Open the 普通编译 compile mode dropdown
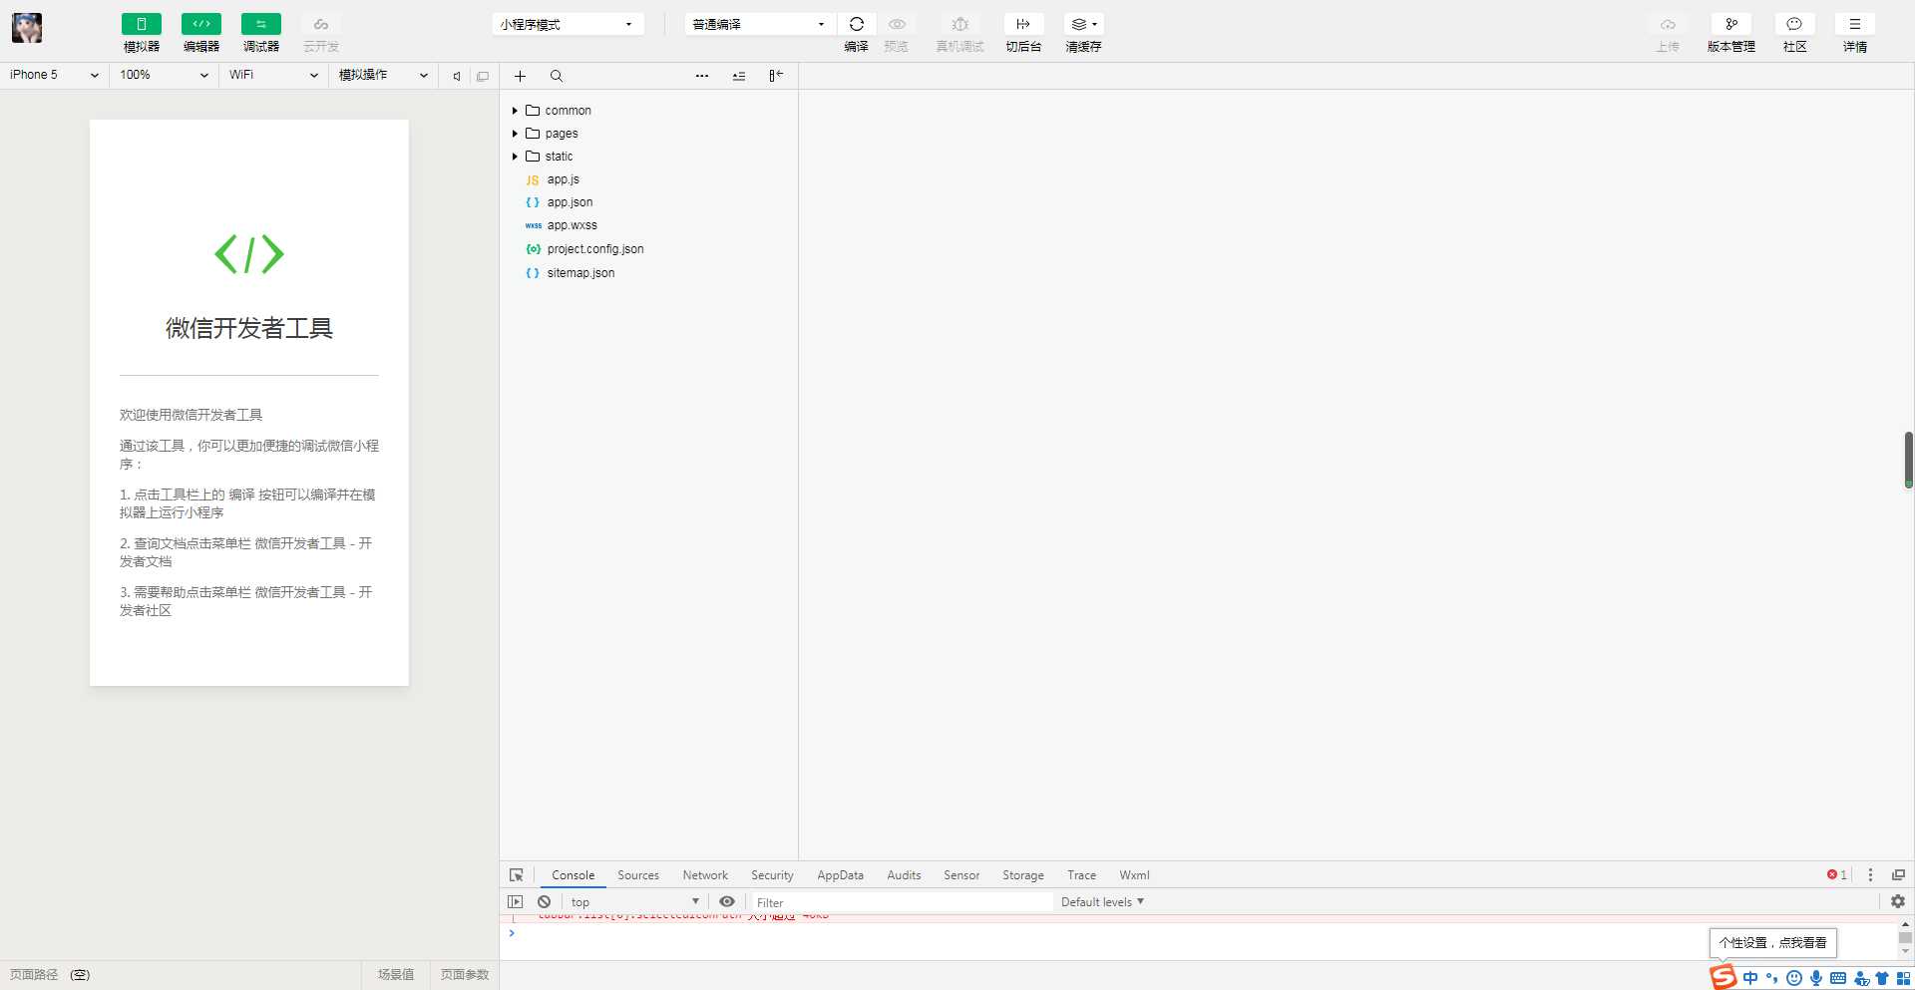This screenshot has height=990, width=1915. (760, 24)
